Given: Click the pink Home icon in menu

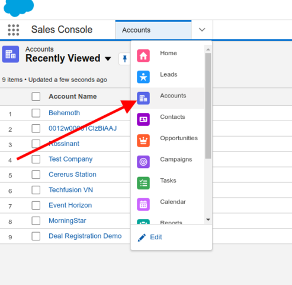Looking at the screenshot, I should coord(143,56).
